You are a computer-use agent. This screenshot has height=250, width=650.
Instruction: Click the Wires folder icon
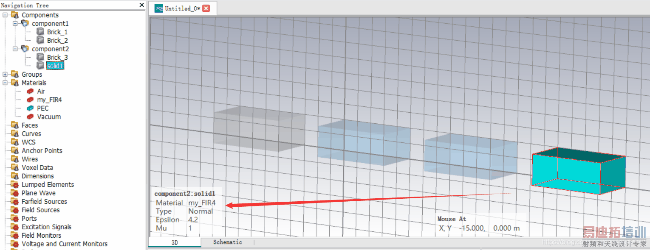[15, 159]
